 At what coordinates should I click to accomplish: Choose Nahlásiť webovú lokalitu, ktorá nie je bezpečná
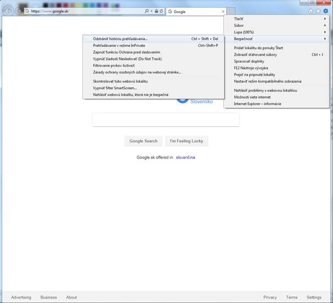click(x=154, y=95)
